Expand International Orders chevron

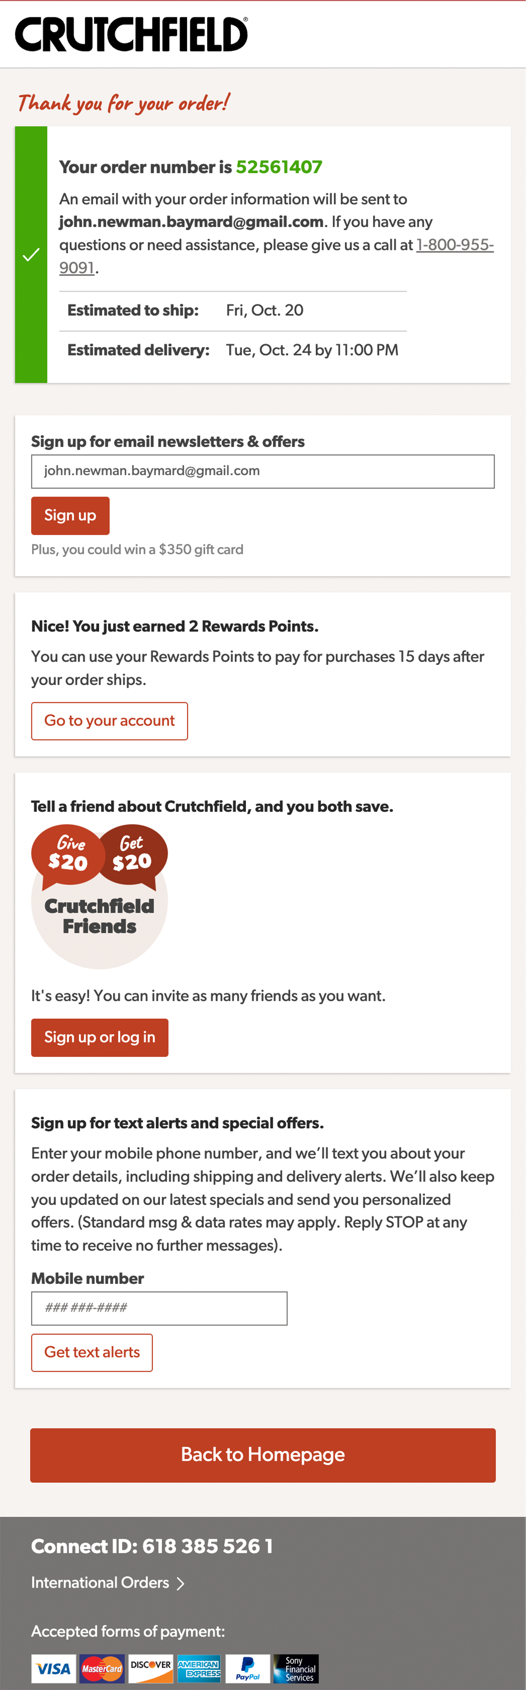(180, 1583)
